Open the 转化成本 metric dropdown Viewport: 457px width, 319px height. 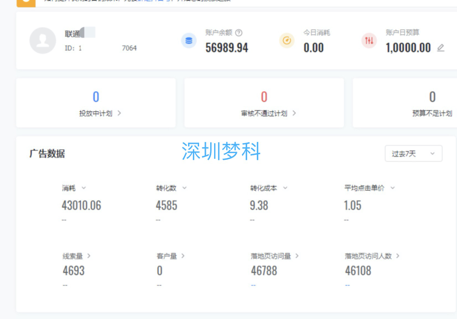coord(285,188)
